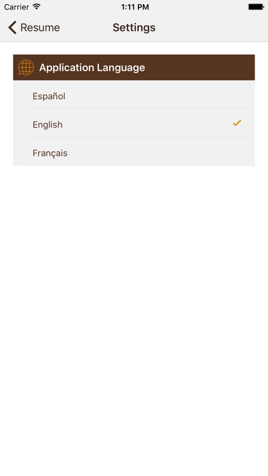The image size is (268, 476).
Task: Tap the 1:11 PM clock
Action: coord(135,7)
